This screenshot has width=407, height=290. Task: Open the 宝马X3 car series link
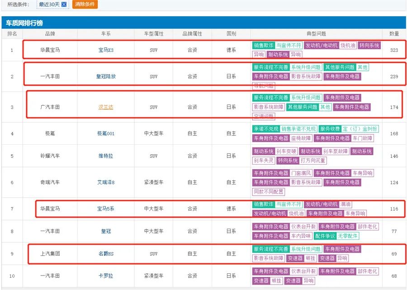coord(106,50)
